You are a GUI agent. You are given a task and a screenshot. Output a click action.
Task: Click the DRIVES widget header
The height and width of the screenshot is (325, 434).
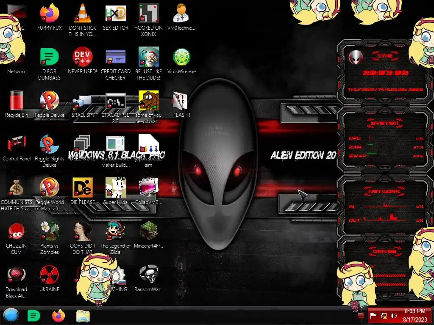[x=384, y=251]
